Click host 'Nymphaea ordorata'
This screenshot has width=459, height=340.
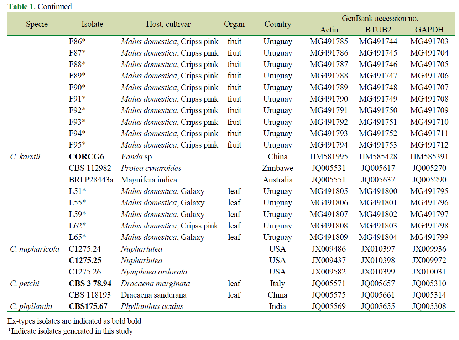154,272
